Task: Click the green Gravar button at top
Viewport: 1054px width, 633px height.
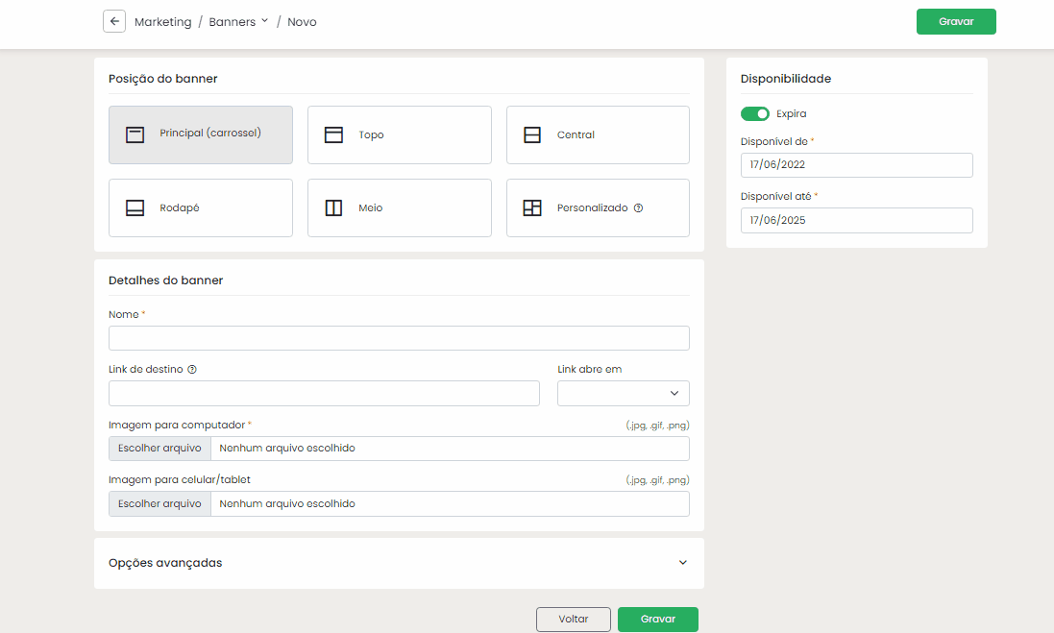Action: click(x=955, y=21)
